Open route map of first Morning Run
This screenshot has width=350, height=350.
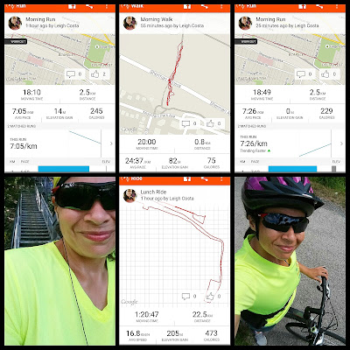pyautogui.click(x=59, y=59)
